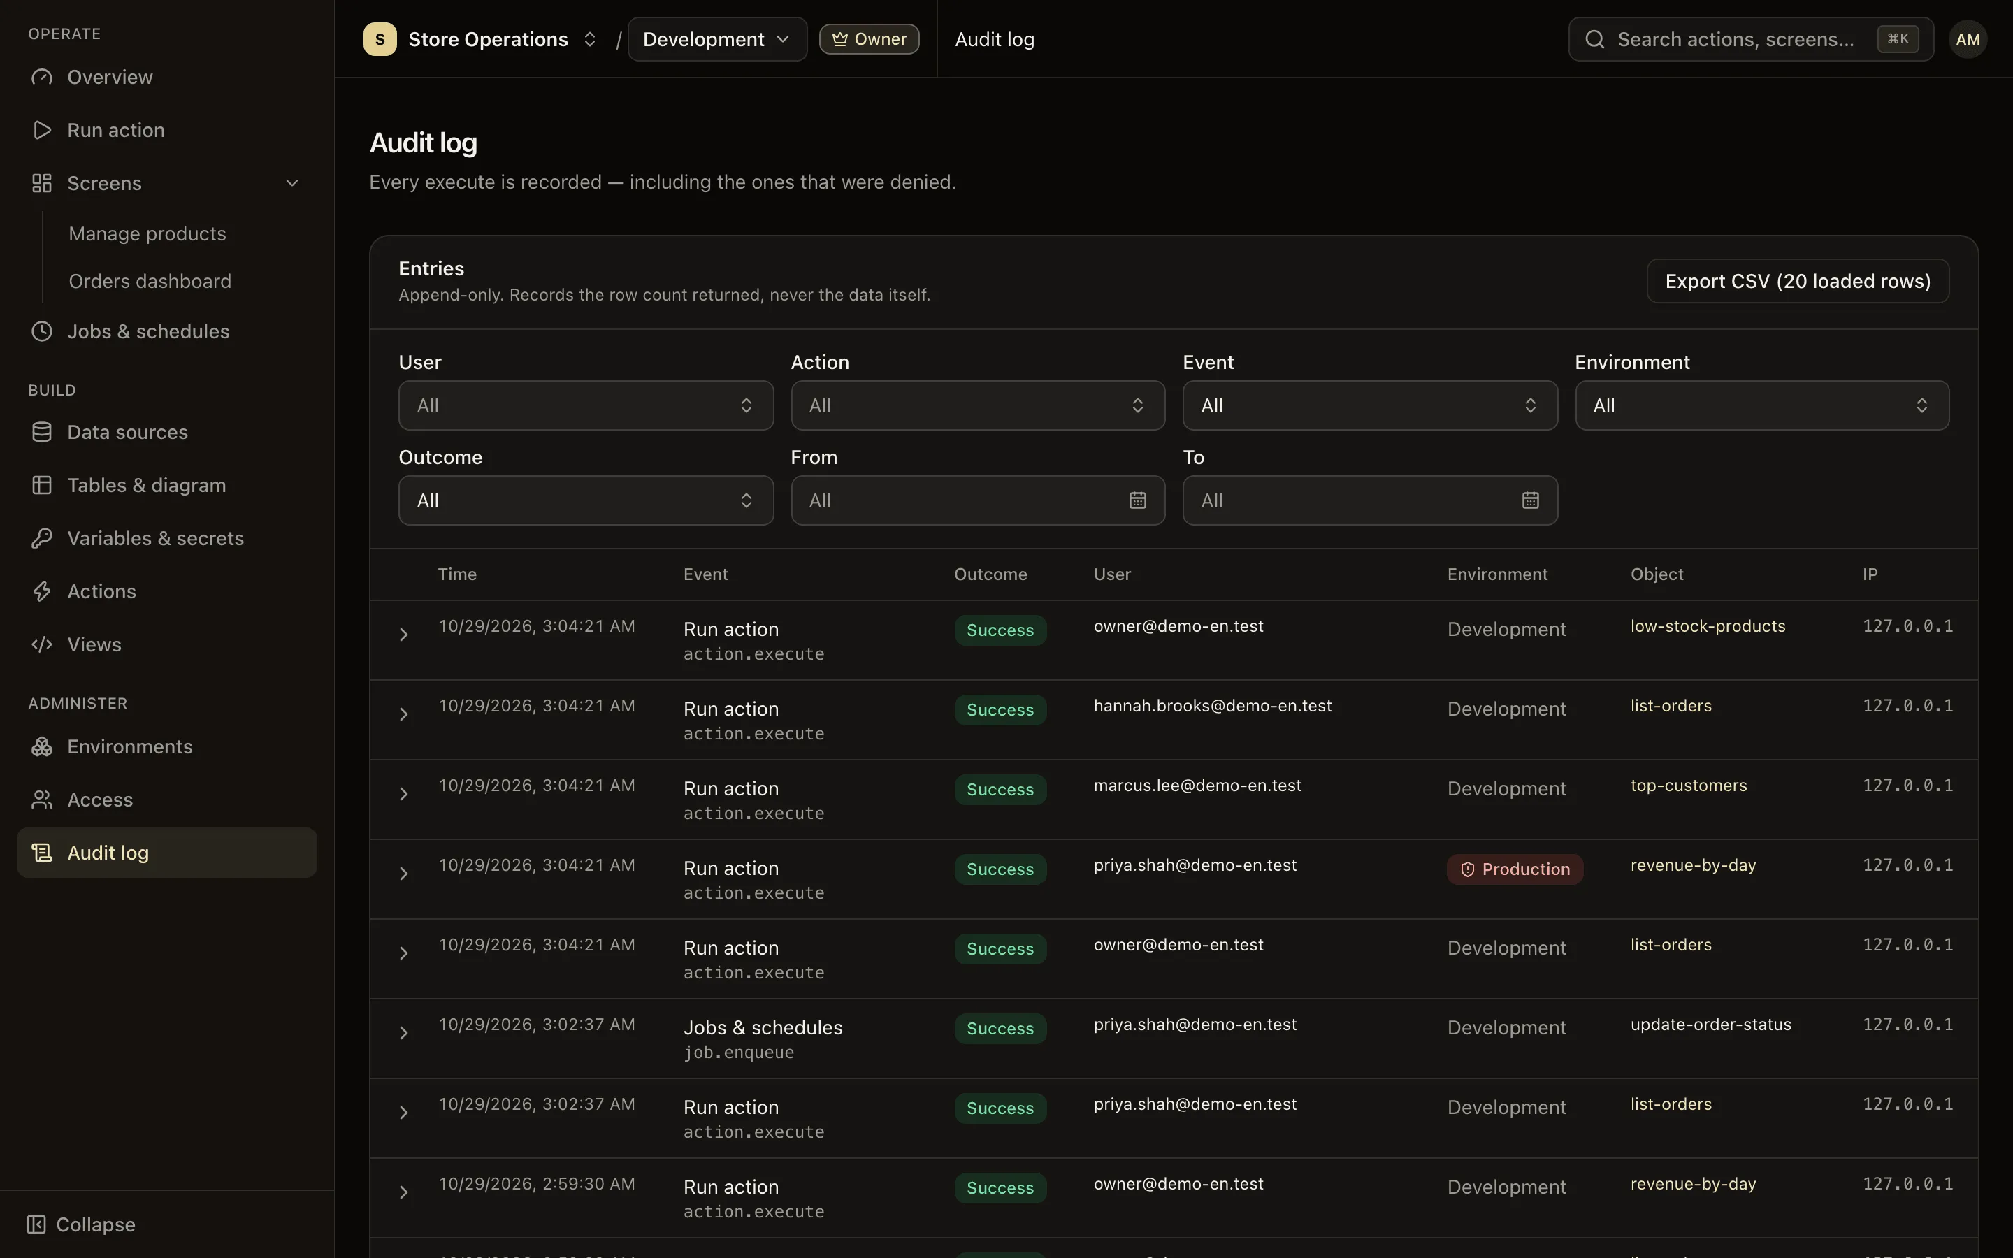The width and height of the screenshot is (2013, 1258).
Task: Open the From date calendar icon
Action: click(1138, 500)
